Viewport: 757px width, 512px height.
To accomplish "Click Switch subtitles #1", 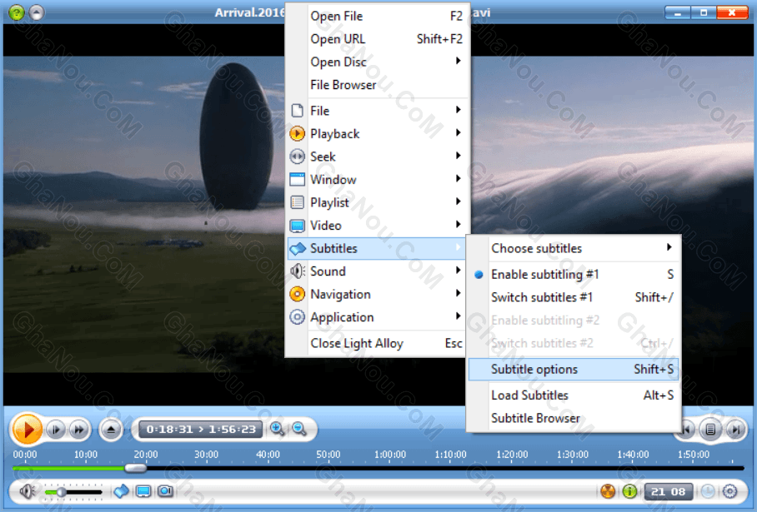I will coord(574,297).
